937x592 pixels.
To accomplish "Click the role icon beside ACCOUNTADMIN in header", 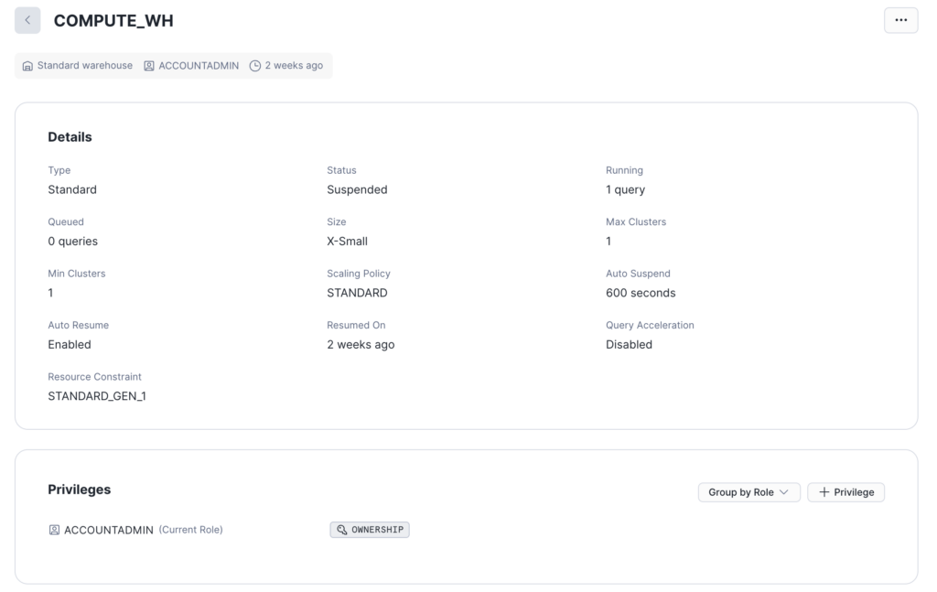I will 149,66.
